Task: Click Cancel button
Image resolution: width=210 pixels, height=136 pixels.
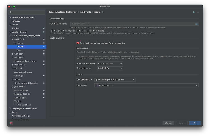Action: point(168,123)
